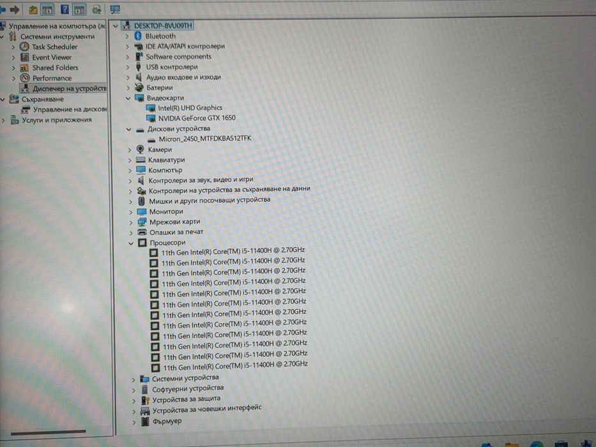The width and height of the screenshot is (596, 447).
Task: Expand the Мрежови карти category
Action: click(x=131, y=222)
